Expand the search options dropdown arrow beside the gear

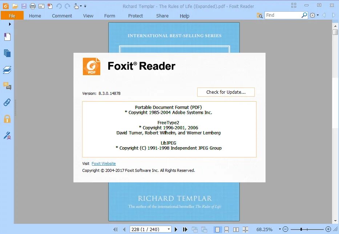coord(318,15)
